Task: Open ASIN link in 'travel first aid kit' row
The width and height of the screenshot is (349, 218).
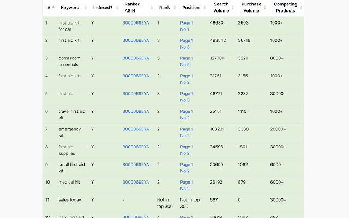Action: coord(135,111)
